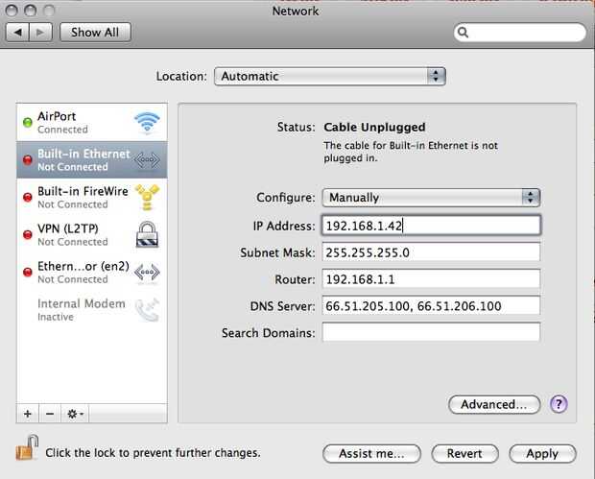The height and width of the screenshot is (479, 595).
Task: Open the purple help question mark
Action: (559, 404)
